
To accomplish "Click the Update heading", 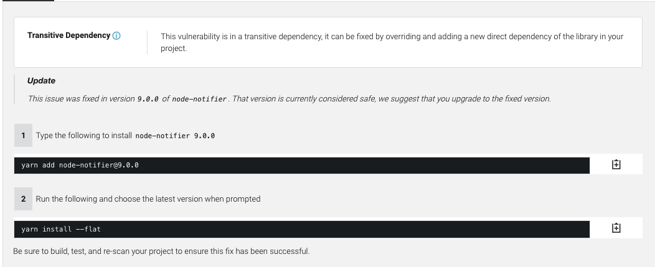I will 41,81.
